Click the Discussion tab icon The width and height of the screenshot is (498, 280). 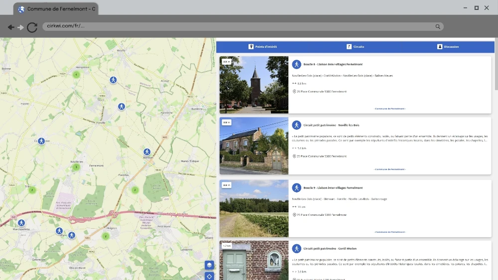(440, 47)
